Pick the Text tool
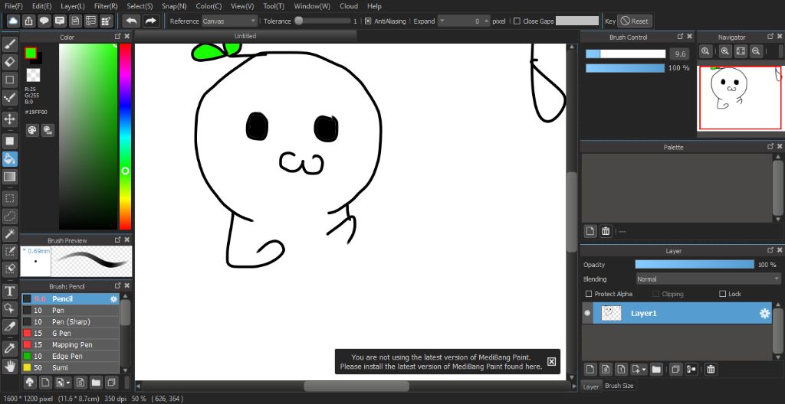Image resolution: width=785 pixels, height=404 pixels. (10, 291)
